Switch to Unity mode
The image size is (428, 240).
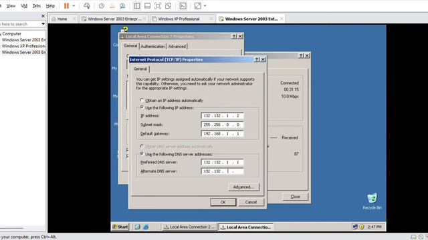click(169, 6)
